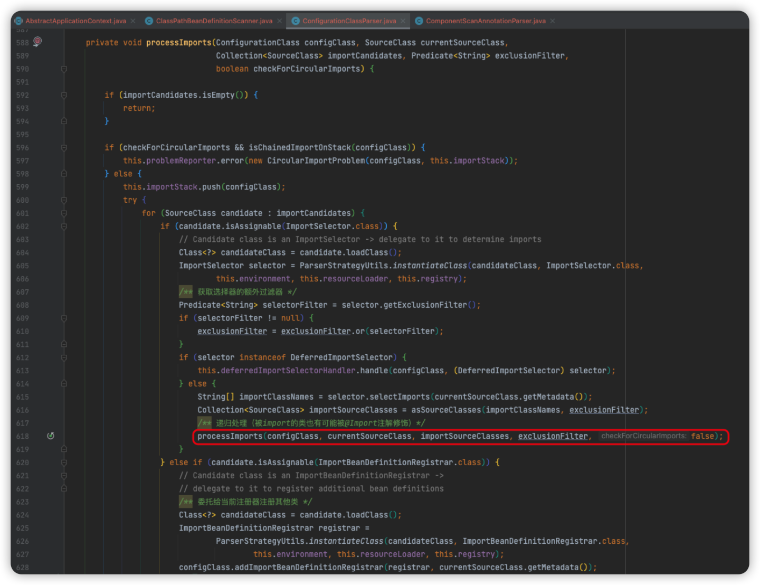The height and width of the screenshot is (585, 760).
Task: Click the fold end marker at line 619
Action: [x=64, y=449]
